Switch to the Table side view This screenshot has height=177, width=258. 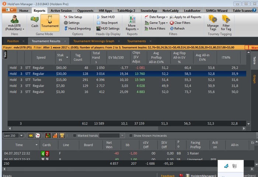click(254, 60)
